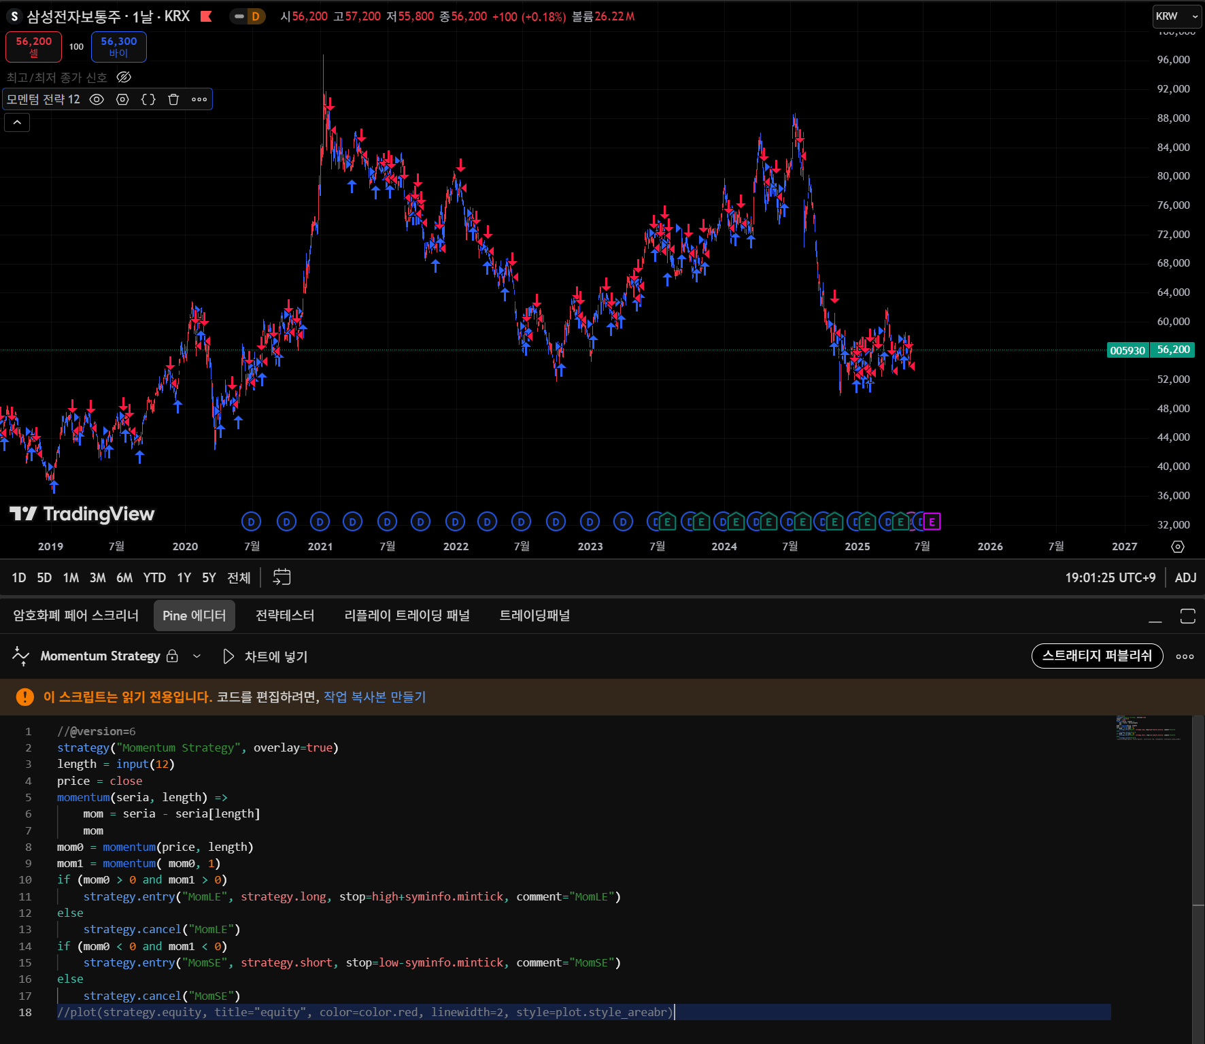
Task: View source code braces icon of 모멘텀 전략 12
Action: 148,99
